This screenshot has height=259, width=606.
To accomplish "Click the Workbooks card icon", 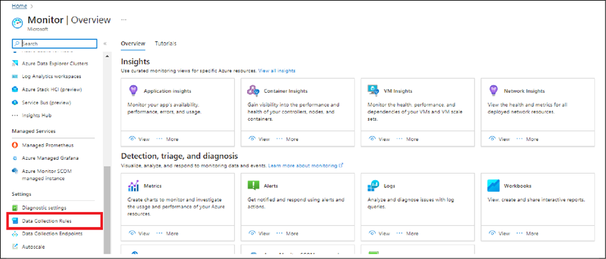I will [494, 186].
